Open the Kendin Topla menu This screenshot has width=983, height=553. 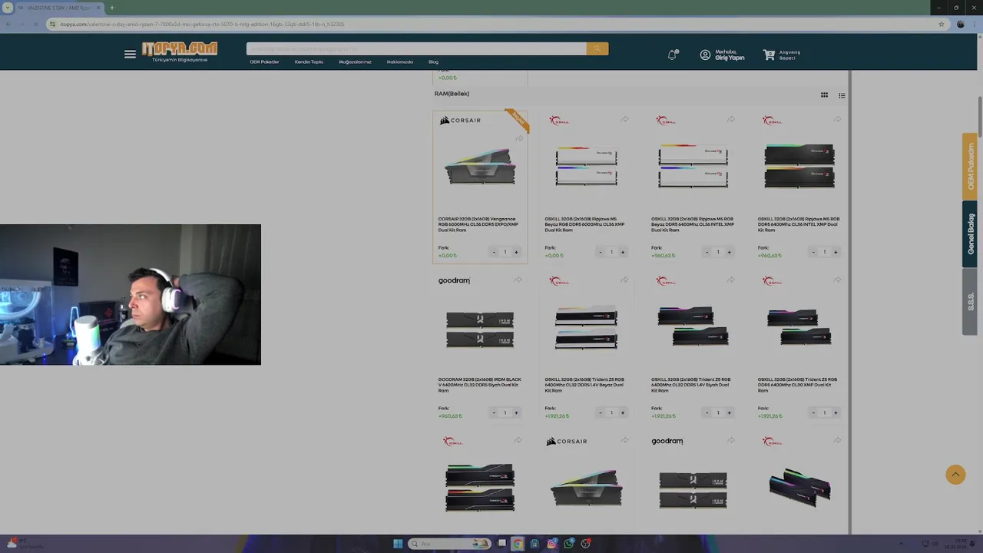point(309,61)
